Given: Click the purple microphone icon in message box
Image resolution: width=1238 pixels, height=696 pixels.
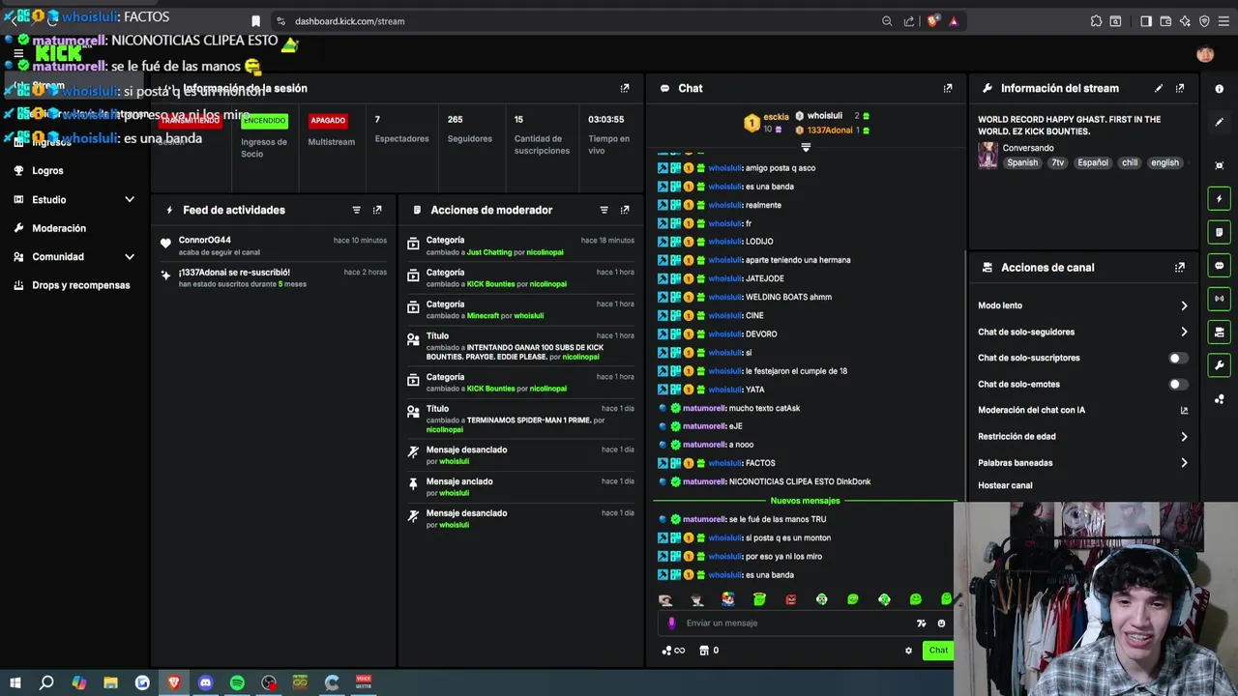Looking at the screenshot, I should pos(672,623).
